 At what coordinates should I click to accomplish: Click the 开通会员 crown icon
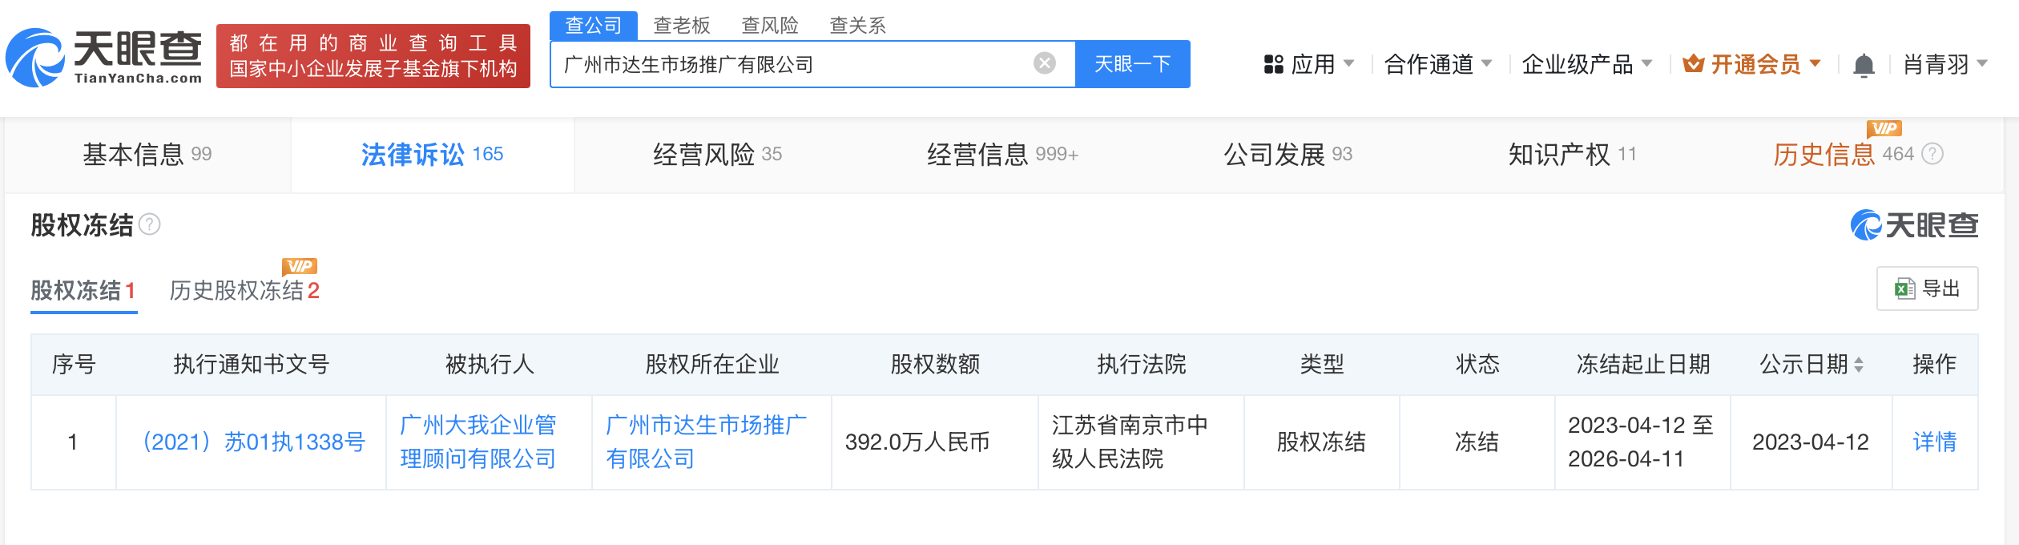(1693, 63)
